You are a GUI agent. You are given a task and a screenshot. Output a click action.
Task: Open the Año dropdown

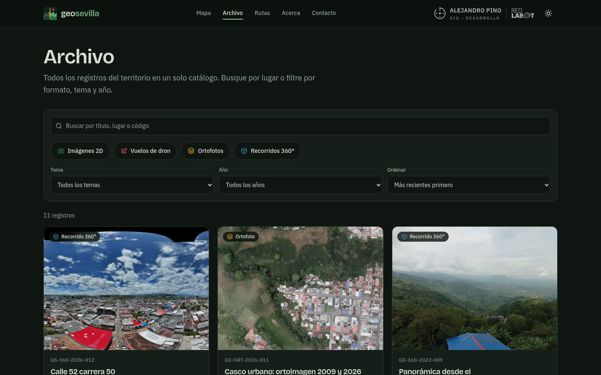[x=300, y=185]
